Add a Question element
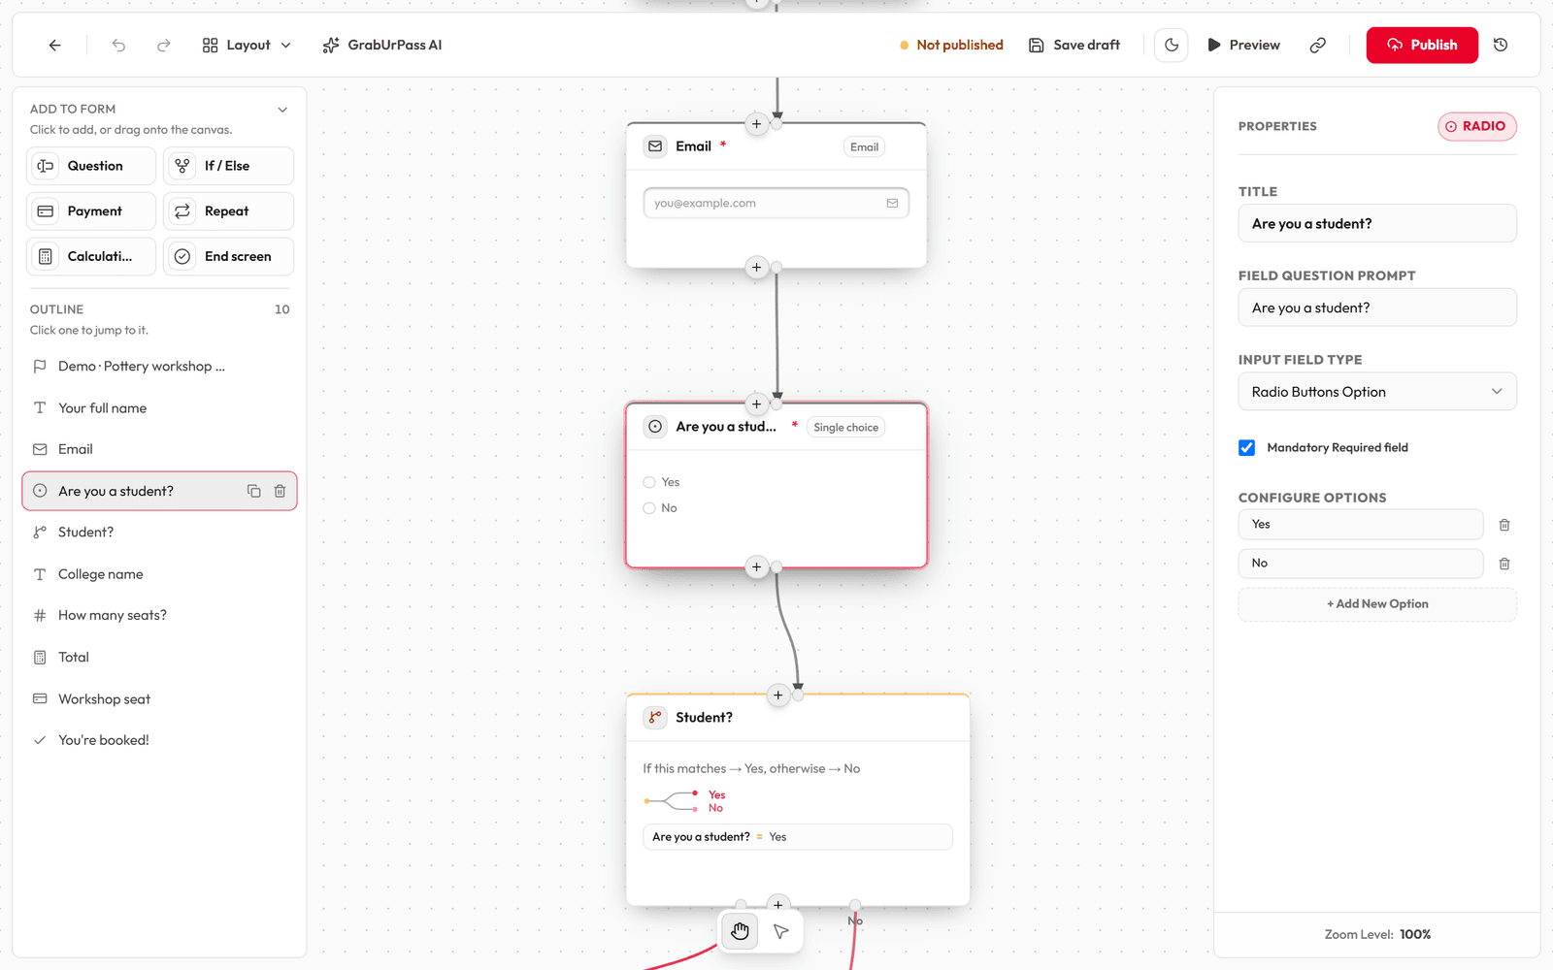This screenshot has width=1553, height=970. [x=91, y=166]
